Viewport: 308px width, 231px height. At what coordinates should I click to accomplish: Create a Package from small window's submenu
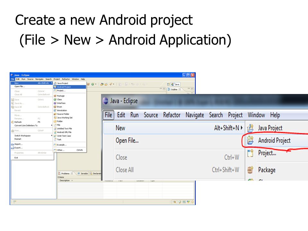[x=70, y=96]
